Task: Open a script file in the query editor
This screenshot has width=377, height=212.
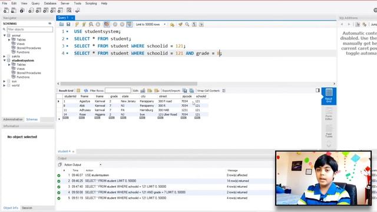Action: click(x=61, y=24)
